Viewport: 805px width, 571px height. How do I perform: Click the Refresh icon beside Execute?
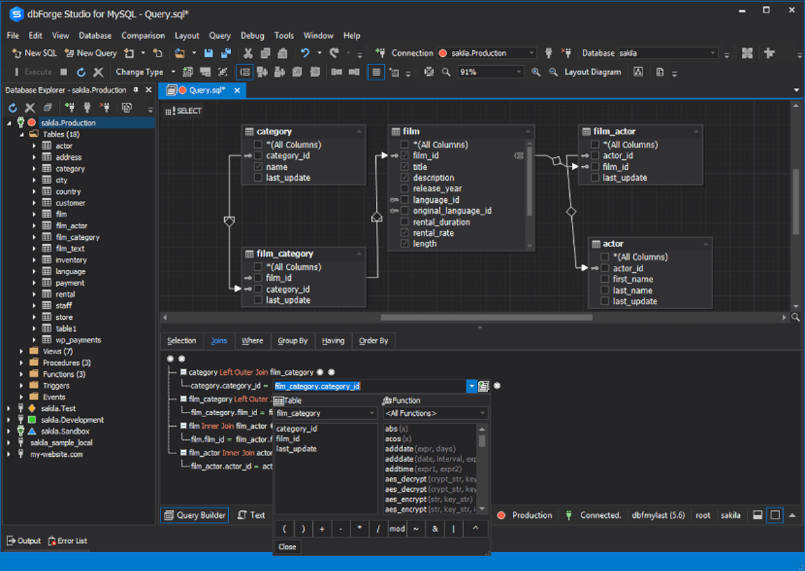[x=81, y=72]
